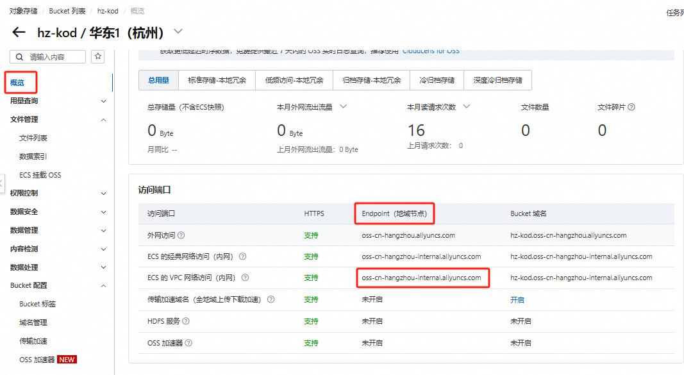
Task: Open 文件列表 in the sidebar
Action: (x=33, y=138)
